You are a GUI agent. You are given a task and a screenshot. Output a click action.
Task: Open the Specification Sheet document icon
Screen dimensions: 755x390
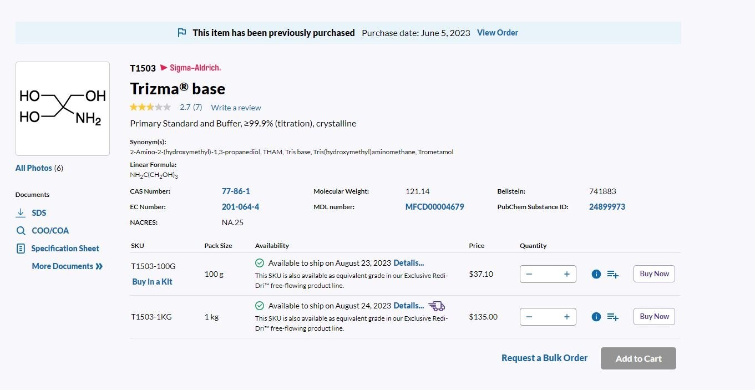pos(21,249)
